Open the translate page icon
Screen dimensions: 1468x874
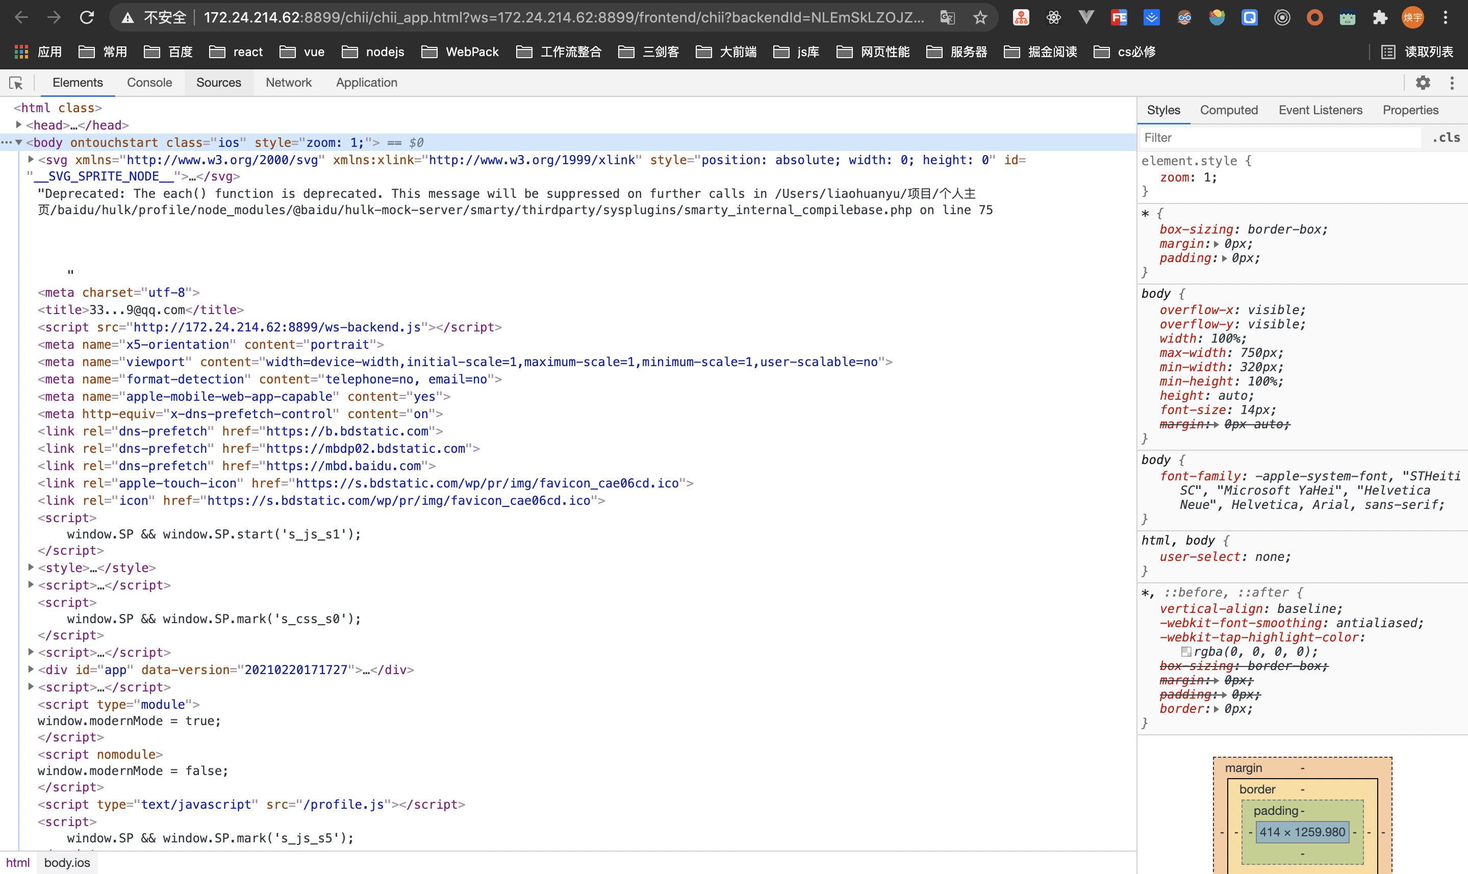click(947, 18)
